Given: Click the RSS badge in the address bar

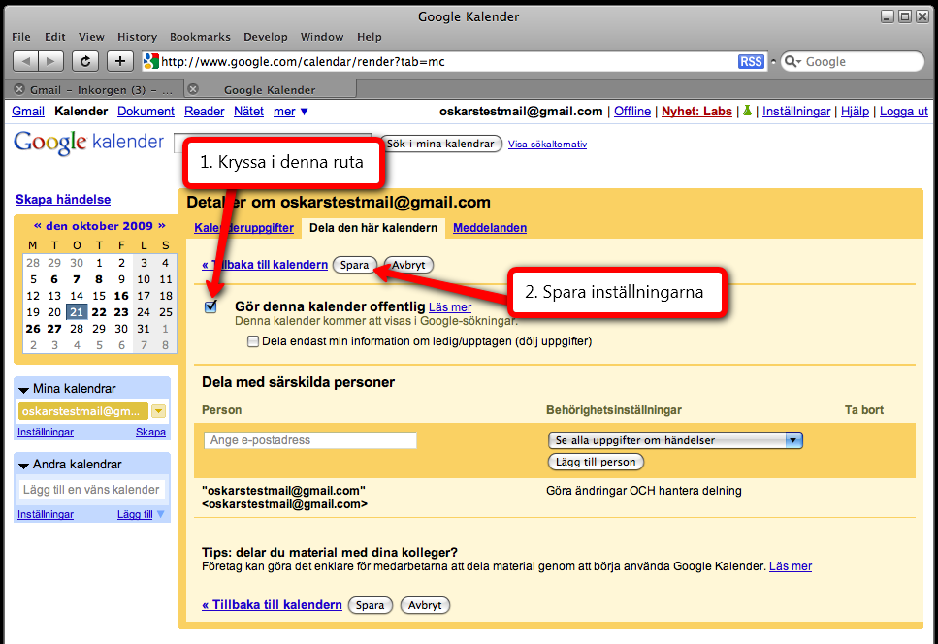Looking at the screenshot, I should (751, 62).
